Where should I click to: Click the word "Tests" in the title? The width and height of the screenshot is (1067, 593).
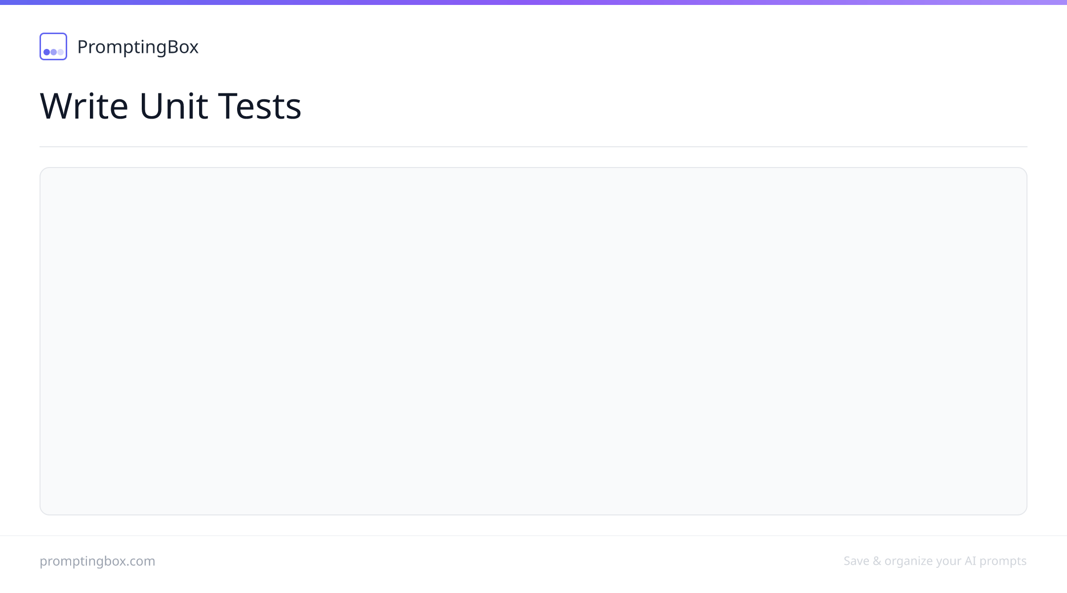(260, 106)
